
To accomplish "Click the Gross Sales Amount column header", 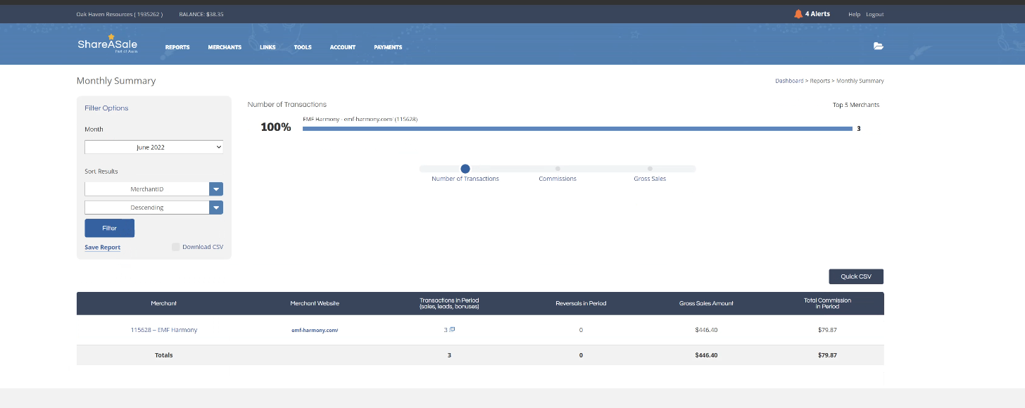I will [x=706, y=303].
